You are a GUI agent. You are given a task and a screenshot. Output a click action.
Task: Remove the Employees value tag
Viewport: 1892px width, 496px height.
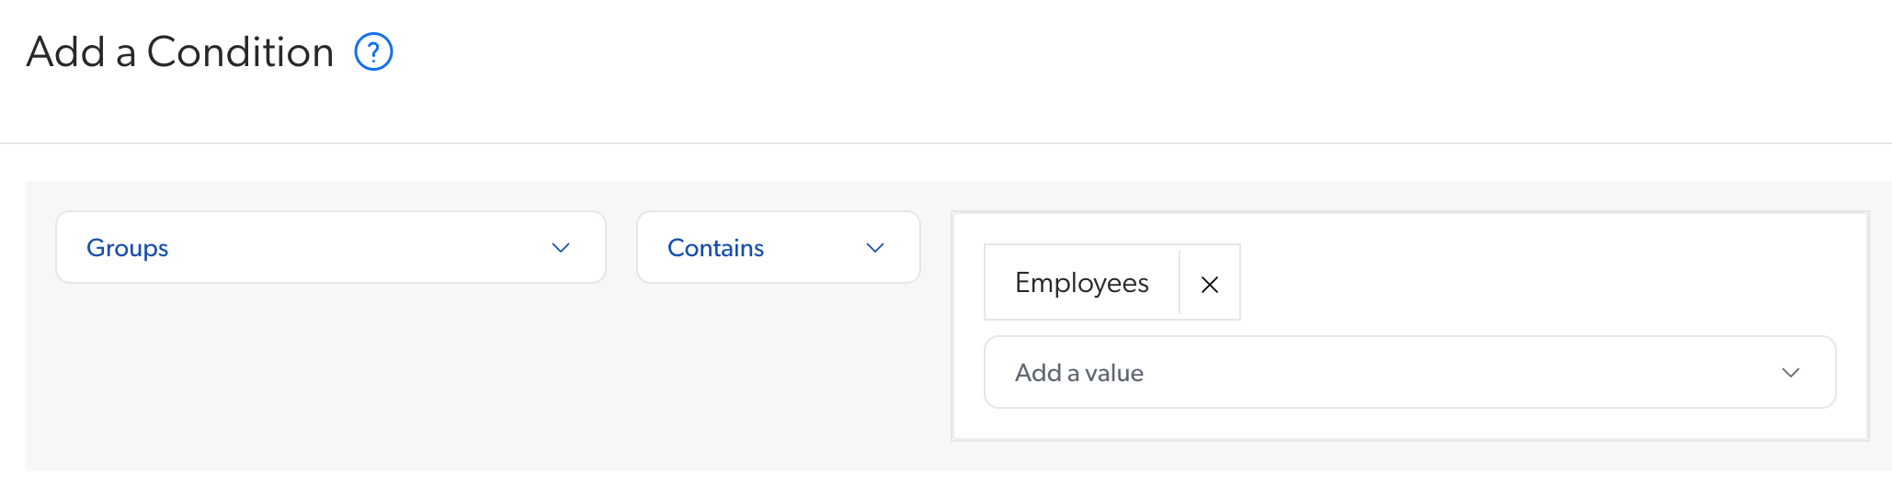(x=1210, y=284)
